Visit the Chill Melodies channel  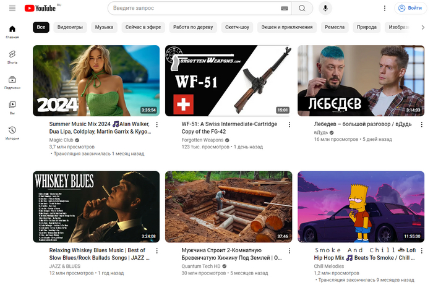[x=329, y=266]
